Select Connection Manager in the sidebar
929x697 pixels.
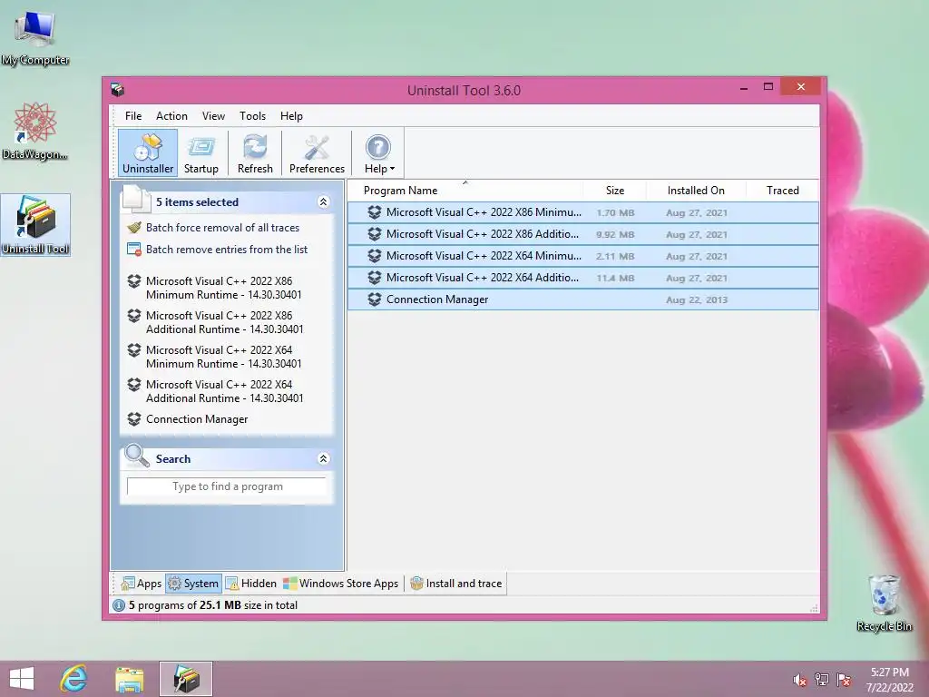coord(197,419)
